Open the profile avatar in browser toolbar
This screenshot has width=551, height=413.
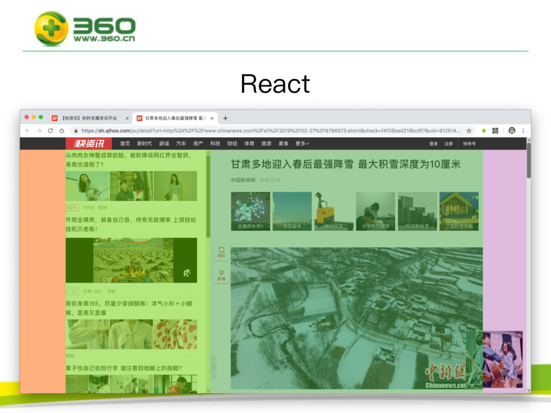(511, 131)
